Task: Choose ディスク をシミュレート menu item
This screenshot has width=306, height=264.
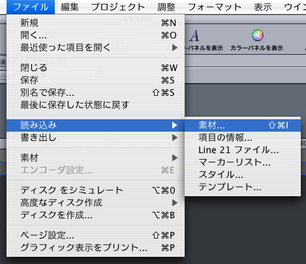Action: point(96,190)
